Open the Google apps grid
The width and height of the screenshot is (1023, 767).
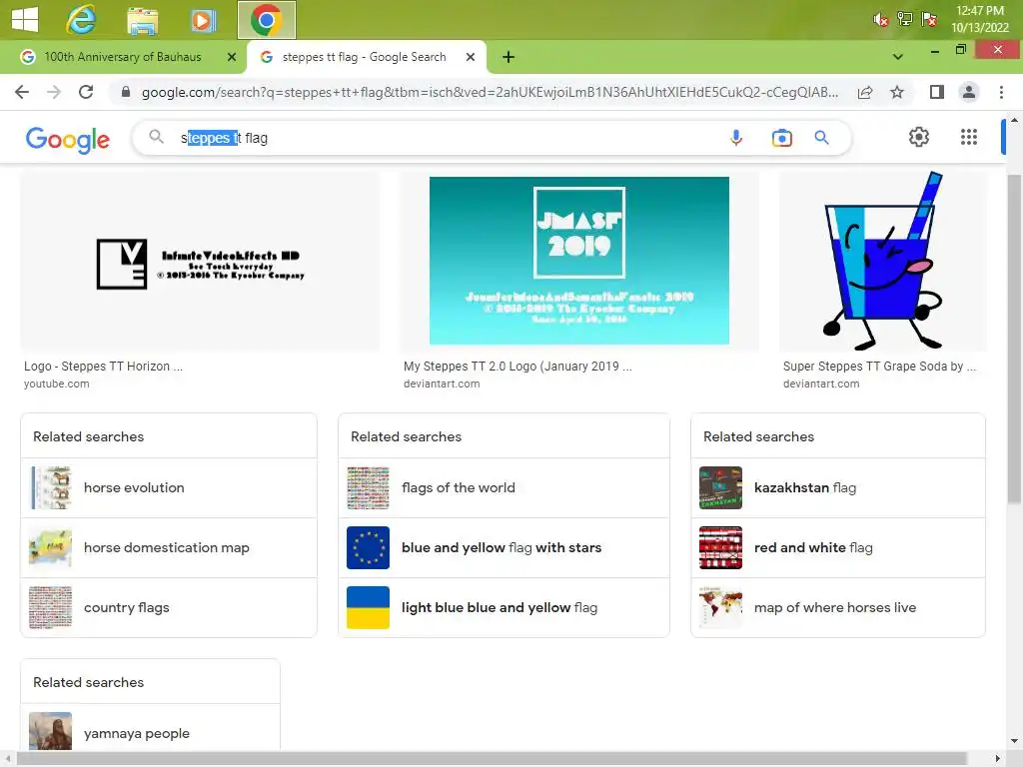point(969,137)
